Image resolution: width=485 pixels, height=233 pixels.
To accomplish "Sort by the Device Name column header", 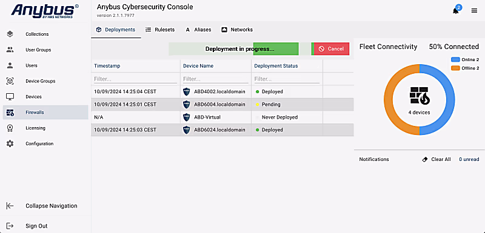I will coord(198,66).
